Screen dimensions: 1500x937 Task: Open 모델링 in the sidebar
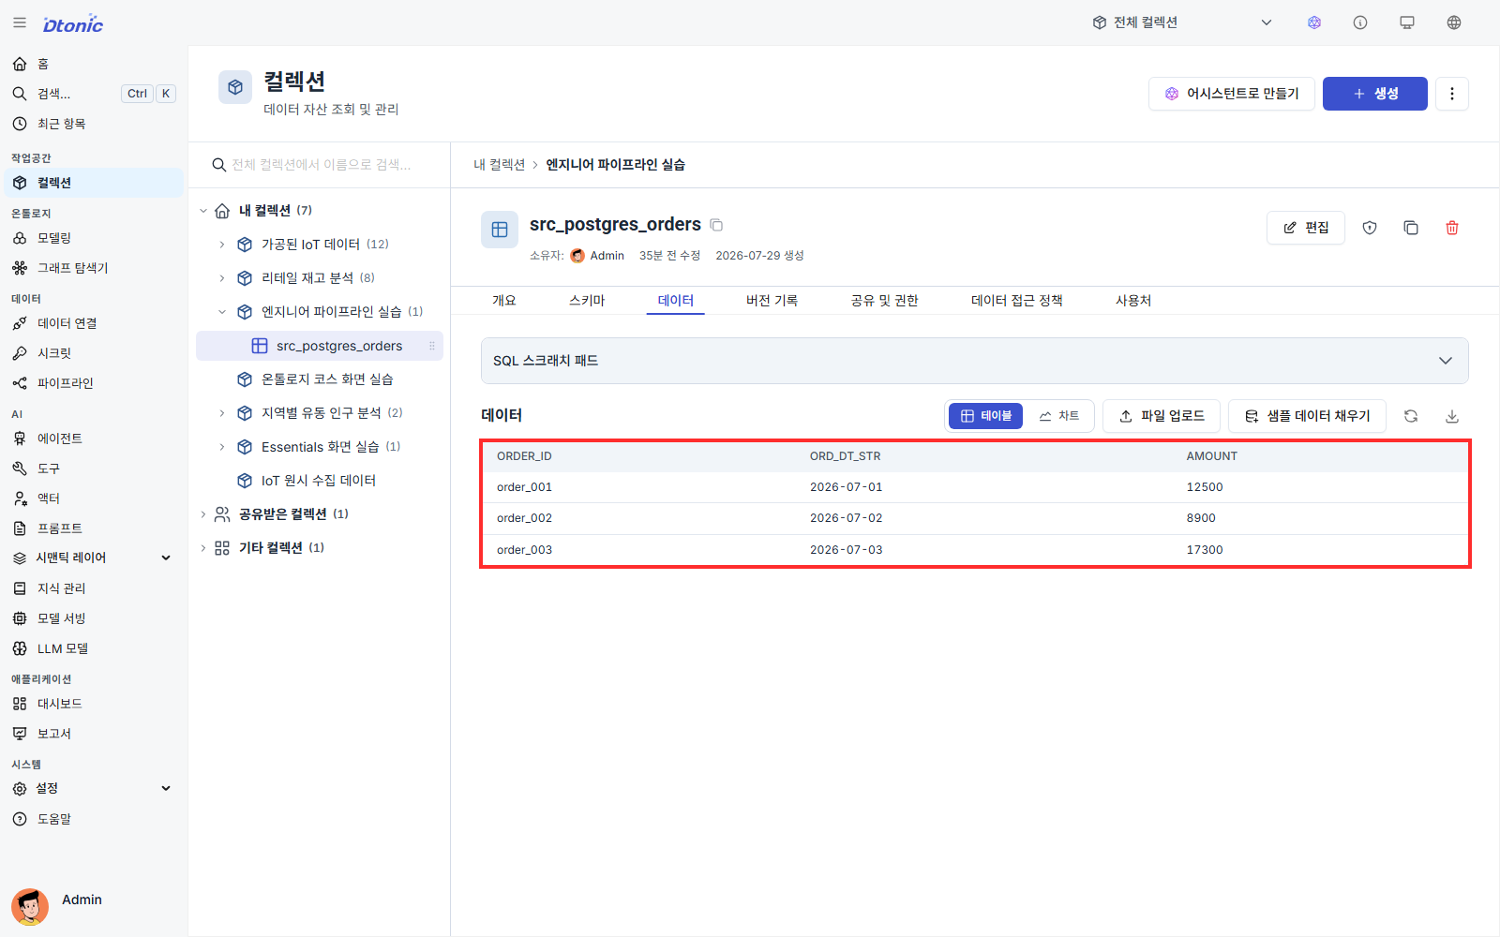(x=94, y=238)
